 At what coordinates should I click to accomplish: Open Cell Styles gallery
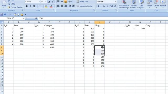click(x=141, y=4)
